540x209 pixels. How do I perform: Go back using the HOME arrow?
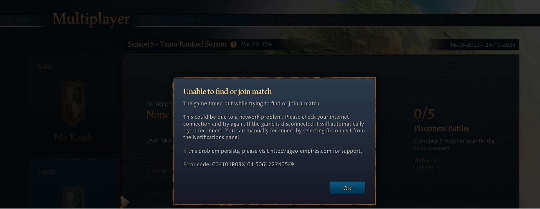click(22, 20)
